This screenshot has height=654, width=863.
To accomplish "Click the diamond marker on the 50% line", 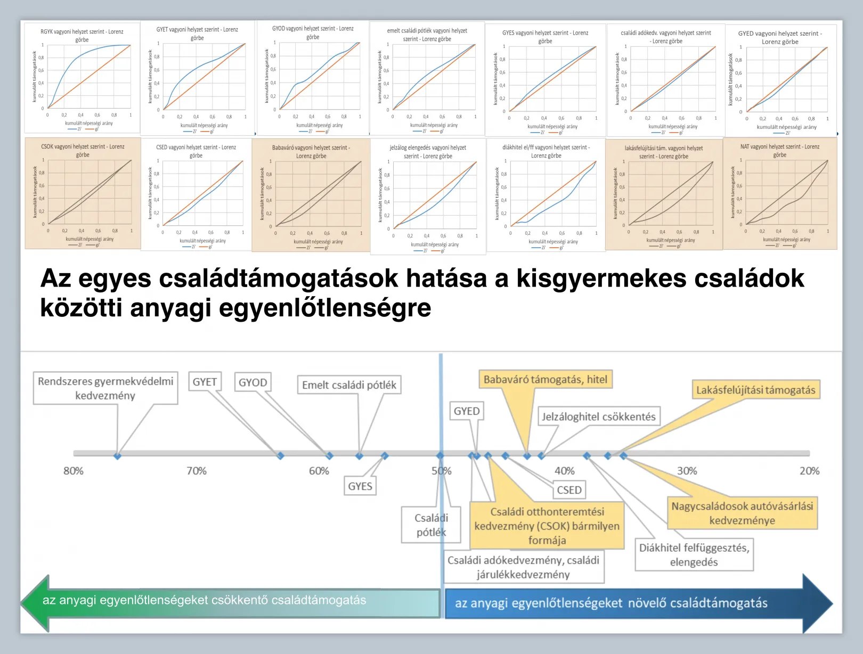I will [440, 456].
